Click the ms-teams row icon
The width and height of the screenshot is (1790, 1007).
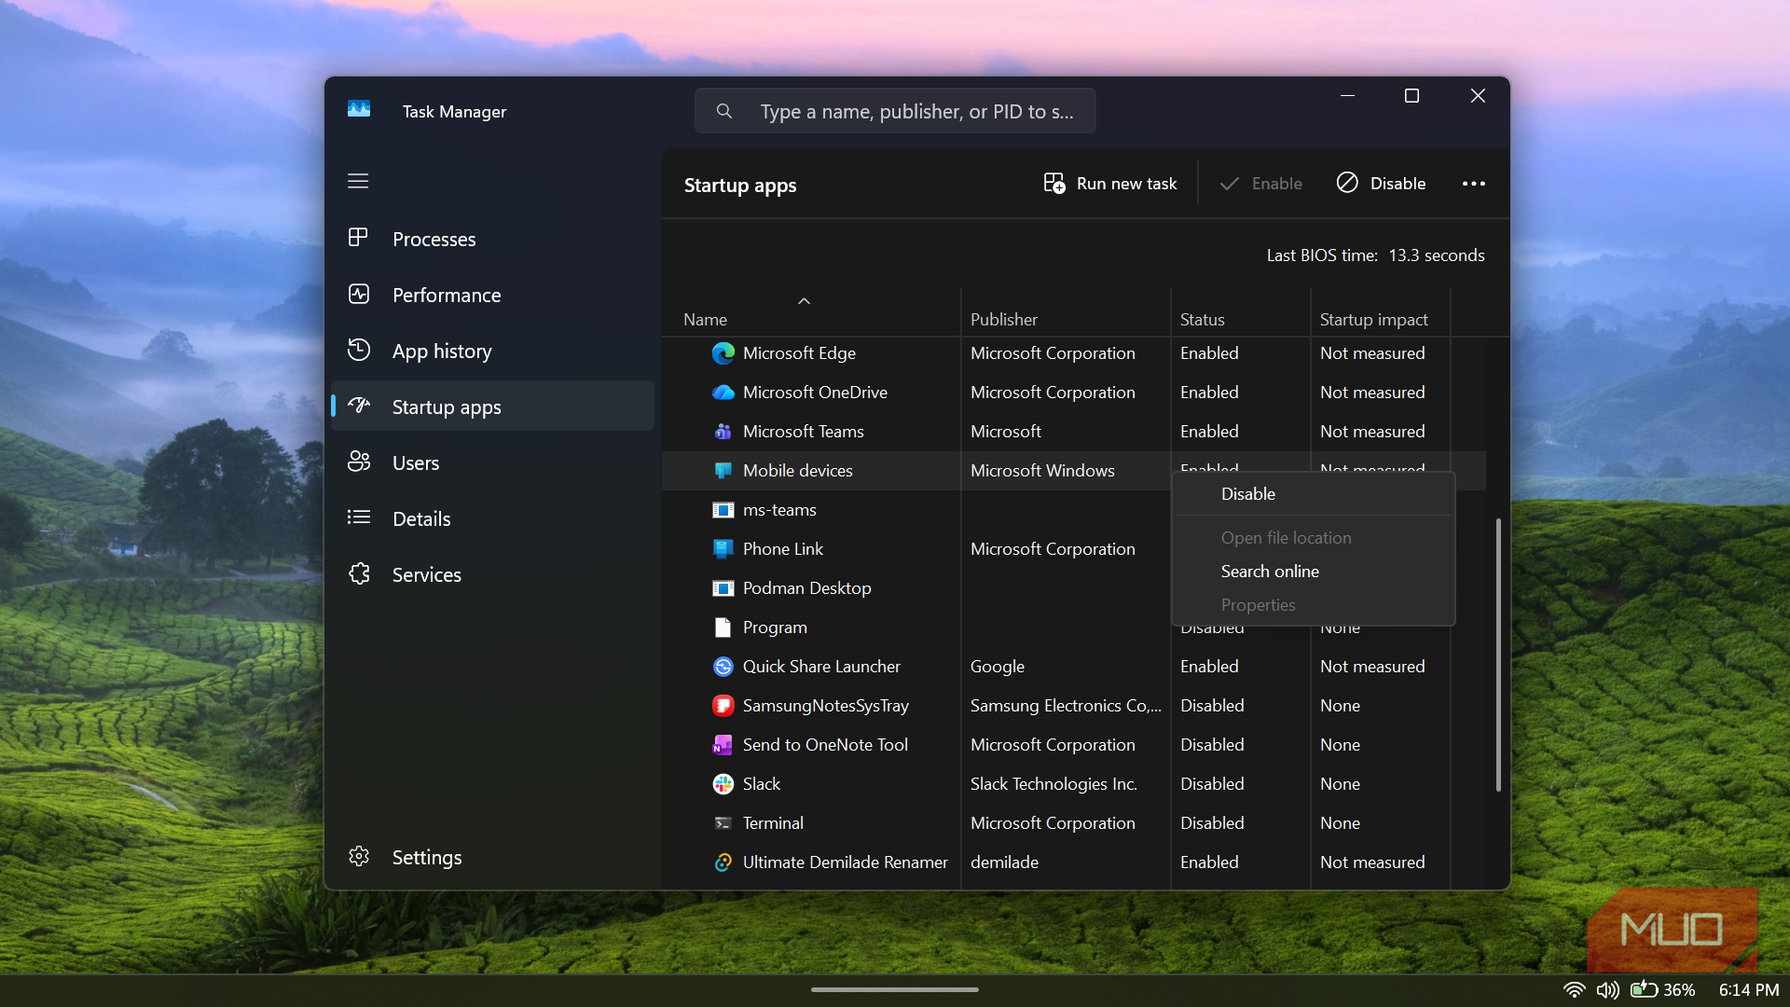[x=723, y=510]
